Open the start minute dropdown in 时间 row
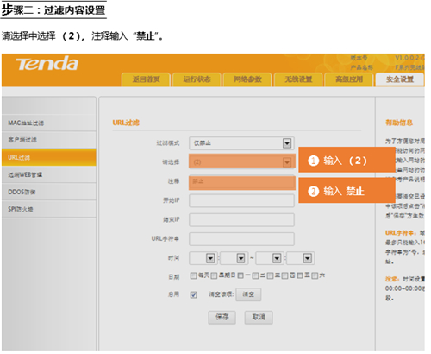 coord(234,258)
